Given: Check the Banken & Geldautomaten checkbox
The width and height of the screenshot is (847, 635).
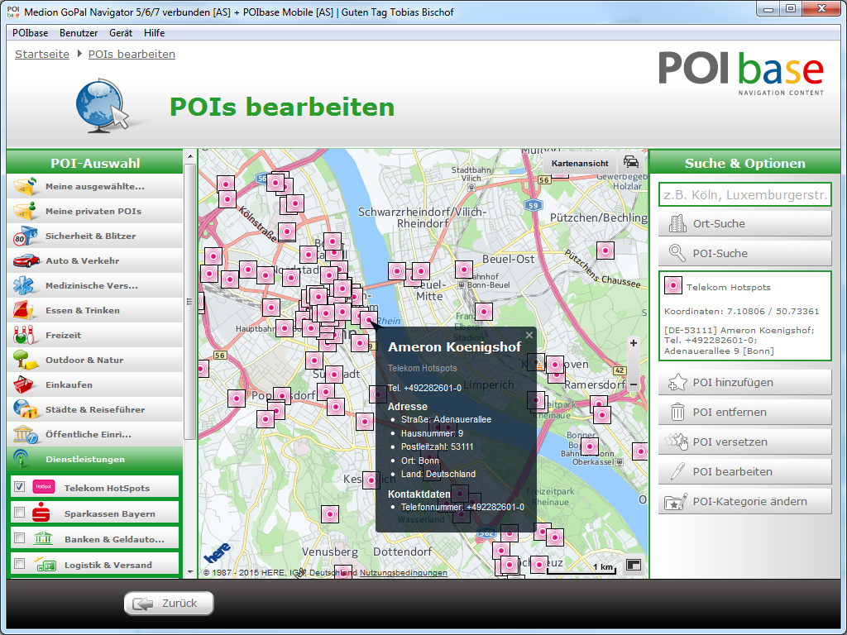Looking at the screenshot, I should point(20,538).
